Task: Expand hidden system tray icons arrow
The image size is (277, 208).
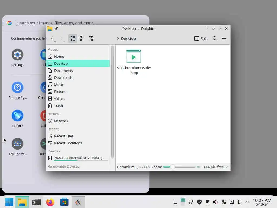Action: (x=248, y=202)
